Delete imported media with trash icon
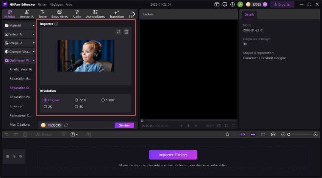This screenshot has height=178, width=322. (x=126, y=31)
